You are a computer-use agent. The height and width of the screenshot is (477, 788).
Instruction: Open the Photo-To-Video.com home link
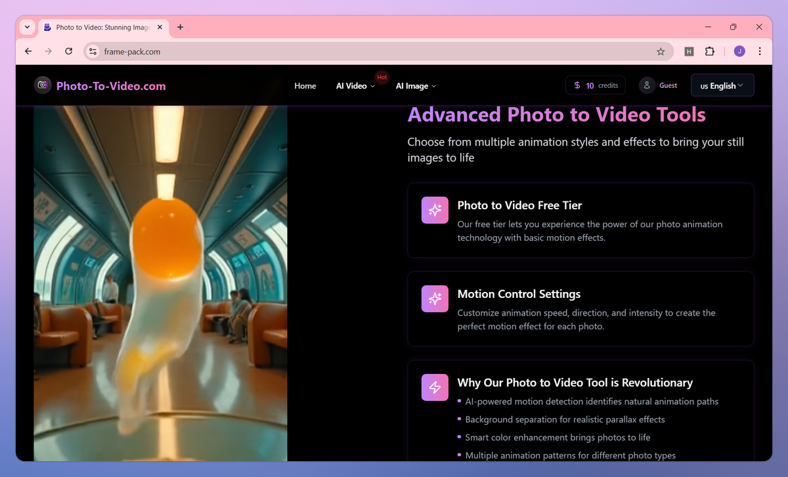click(111, 86)
